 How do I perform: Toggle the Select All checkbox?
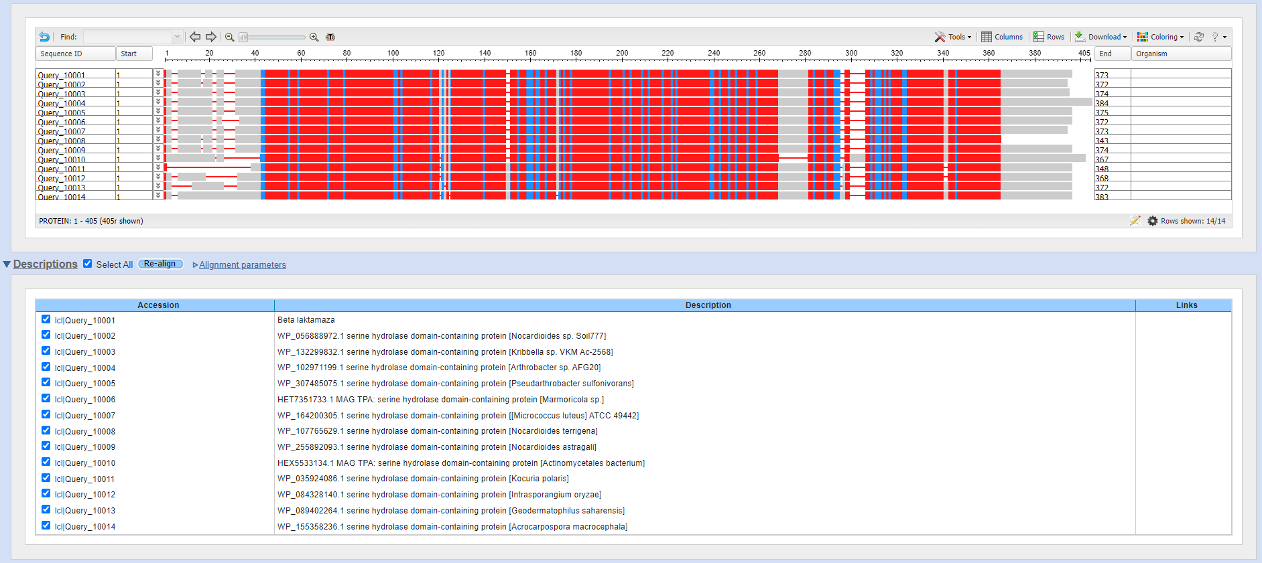87,264
